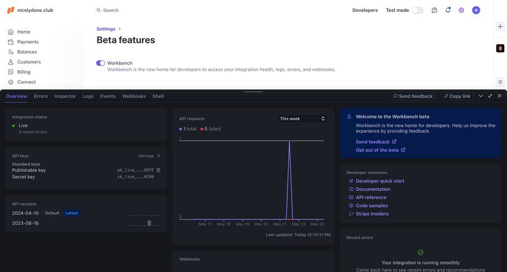The image size is (507, 272).
Task: Open API reference link
Action: (x=371, y=197)
